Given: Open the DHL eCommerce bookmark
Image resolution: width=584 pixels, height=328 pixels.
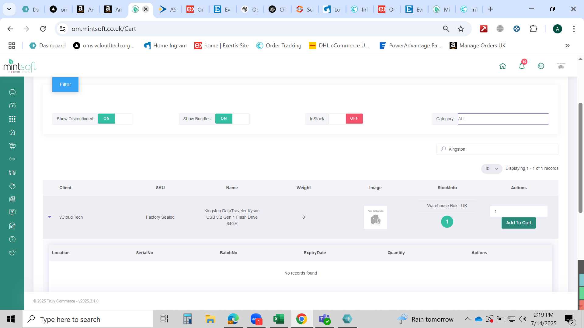Looking at the screenshot, I should 339,46.
